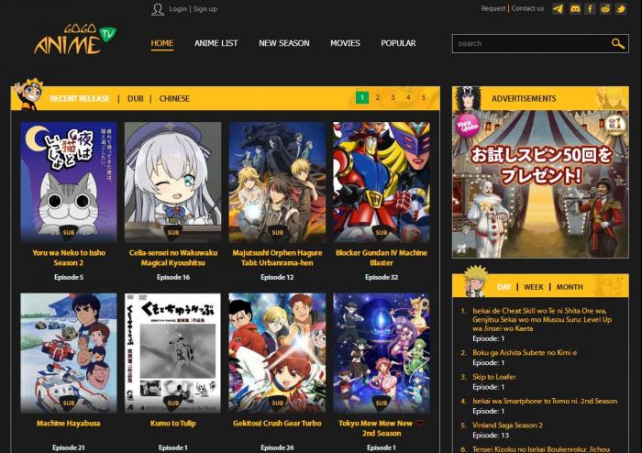Click the Blocker Gundan IV Machine Blaster title

[382, 258]
